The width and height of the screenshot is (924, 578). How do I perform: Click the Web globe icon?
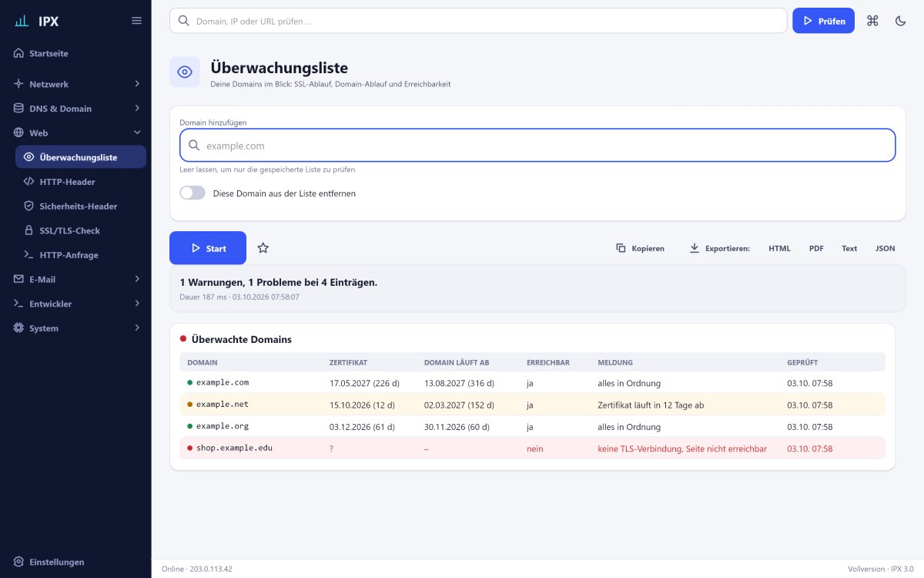19,133
